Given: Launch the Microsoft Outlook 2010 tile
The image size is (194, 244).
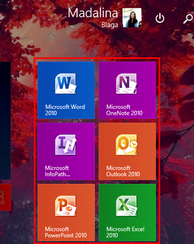Looking at the screenshot, I should (127, 151).
